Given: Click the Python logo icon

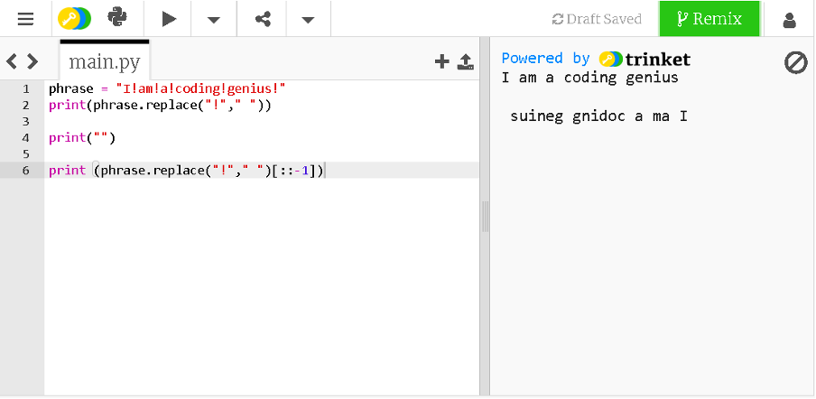Looking at the screenshot, I should [117, 18].
